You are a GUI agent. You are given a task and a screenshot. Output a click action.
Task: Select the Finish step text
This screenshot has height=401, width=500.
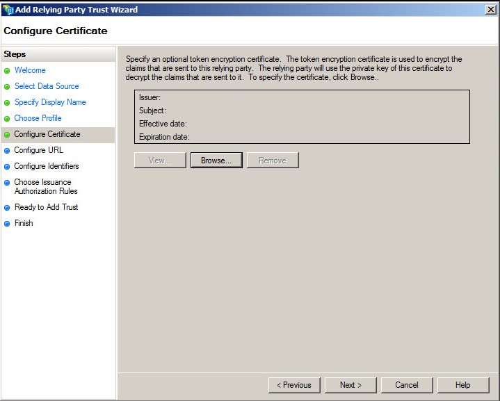[x=24, y=223]
